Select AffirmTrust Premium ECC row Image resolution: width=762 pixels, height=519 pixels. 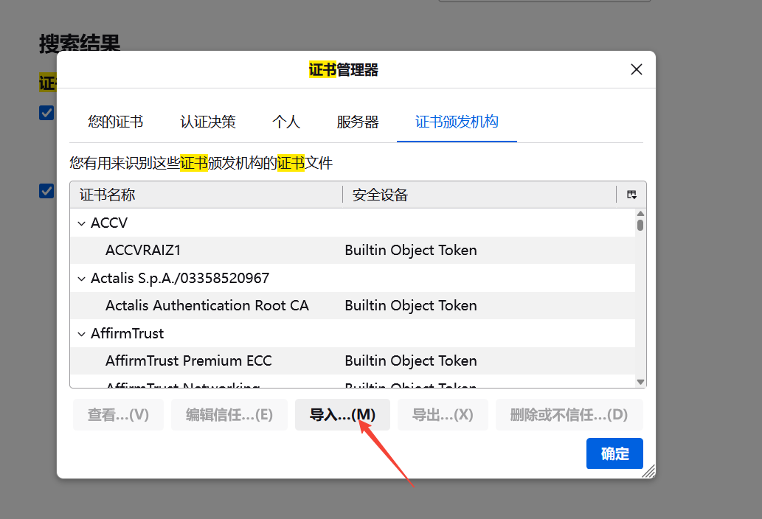tap(353, 360)
